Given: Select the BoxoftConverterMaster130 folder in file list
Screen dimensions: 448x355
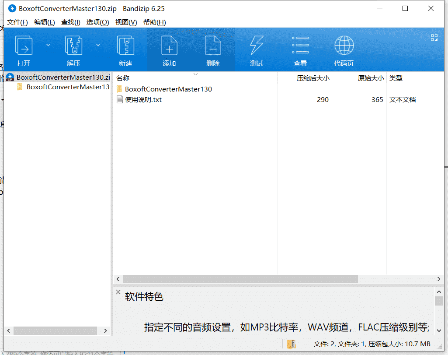Looking at the screenshot, I should [168, 89].
